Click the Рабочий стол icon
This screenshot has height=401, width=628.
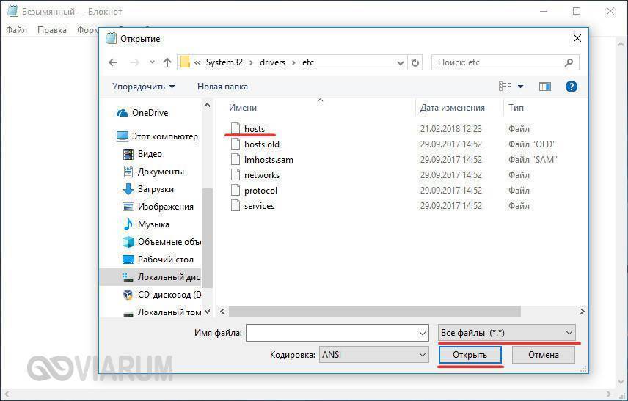(x=128, y=260)
